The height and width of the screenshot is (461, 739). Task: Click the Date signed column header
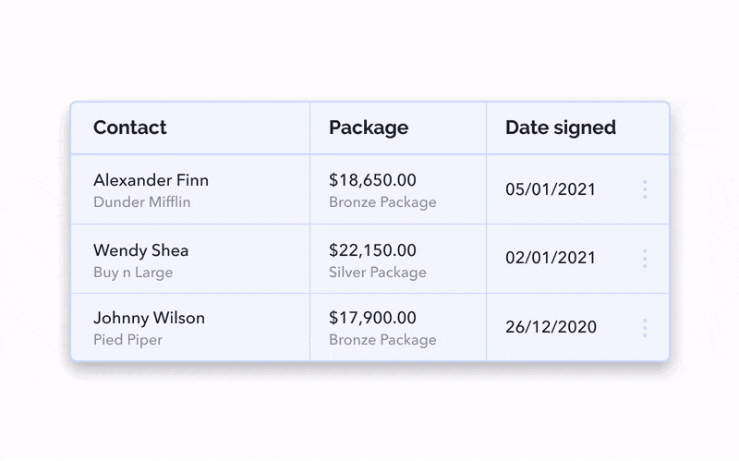click(560, 127)
